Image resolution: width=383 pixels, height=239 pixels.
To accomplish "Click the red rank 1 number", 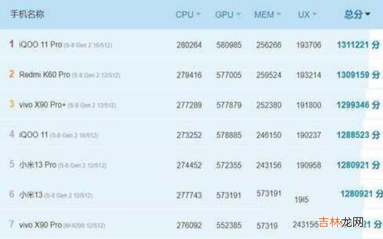I will [x=11, y=44].
